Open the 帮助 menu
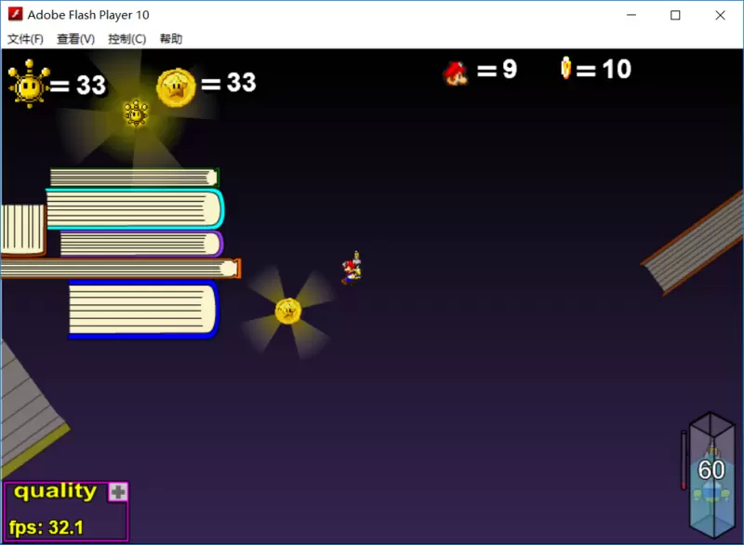Viewport: 744px width, 545px height. 171,39
